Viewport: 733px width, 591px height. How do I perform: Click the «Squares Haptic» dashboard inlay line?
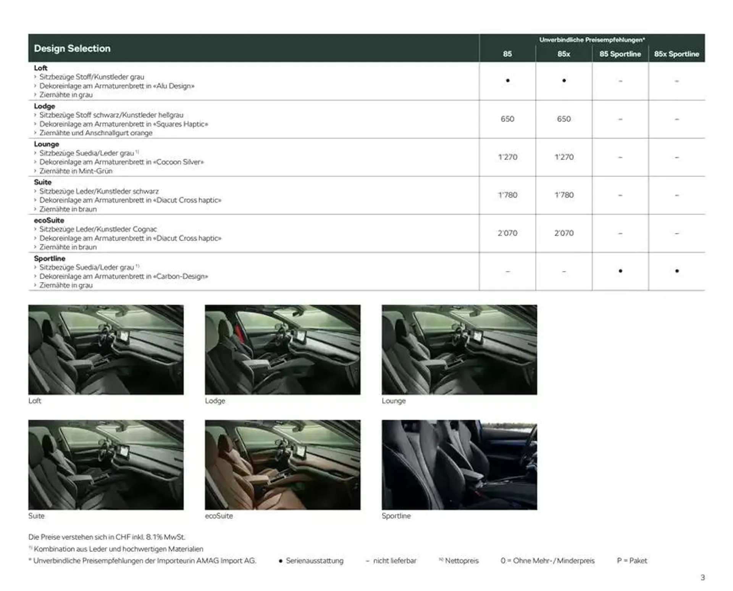[x=124, y=124]
